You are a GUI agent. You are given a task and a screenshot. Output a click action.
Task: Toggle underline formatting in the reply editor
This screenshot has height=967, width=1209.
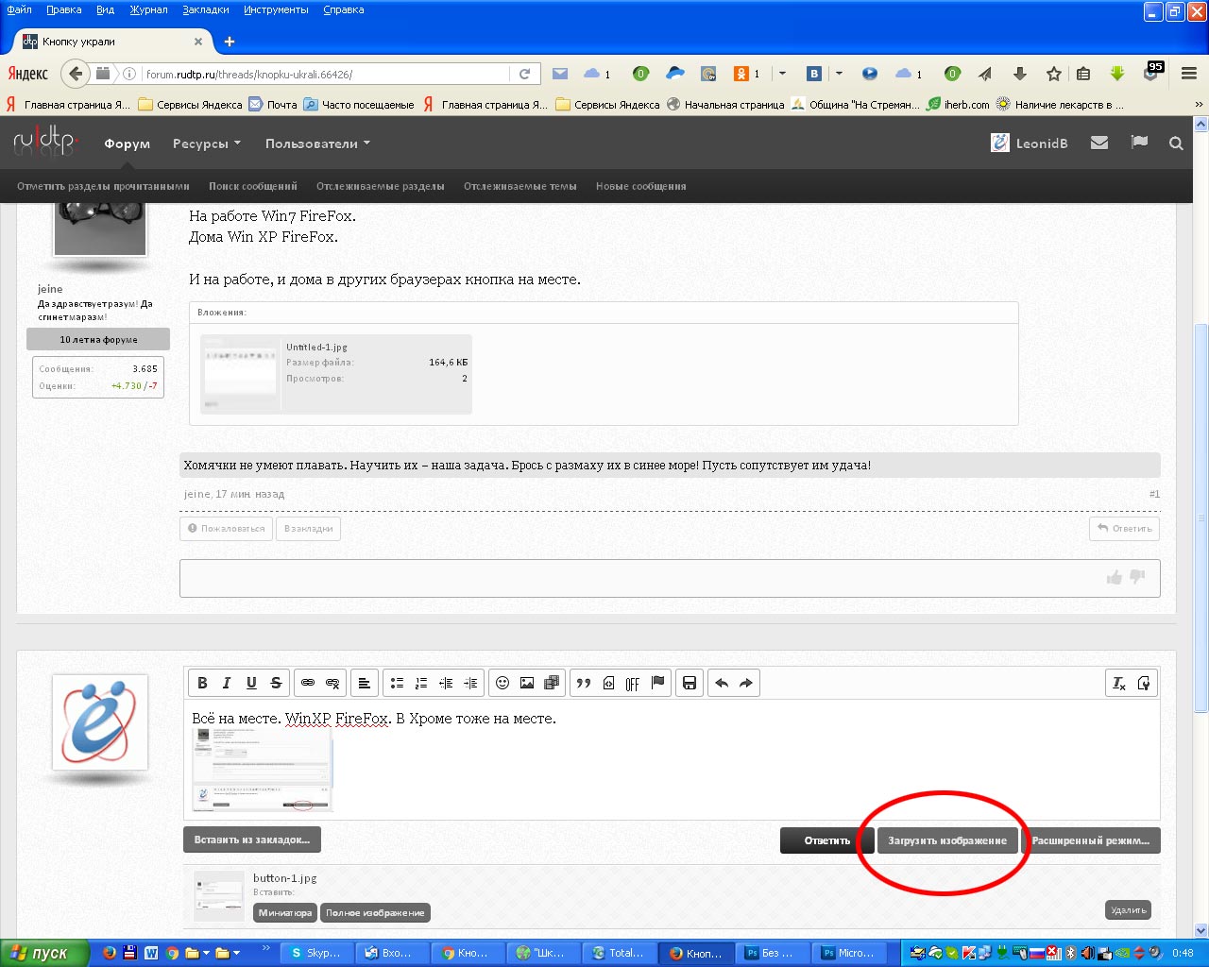pos(251,683)
